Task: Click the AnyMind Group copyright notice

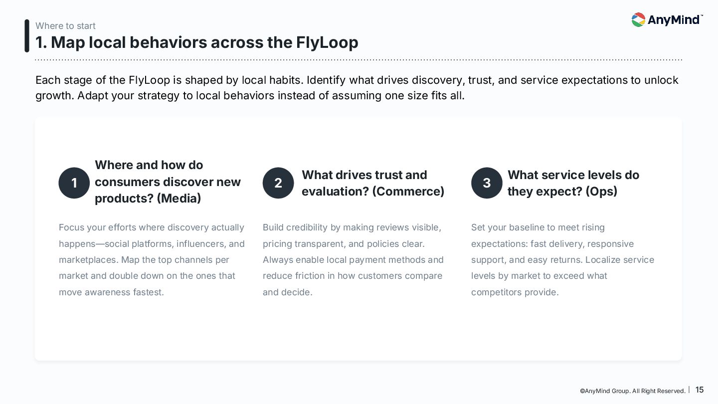Action: coord(632,391)
